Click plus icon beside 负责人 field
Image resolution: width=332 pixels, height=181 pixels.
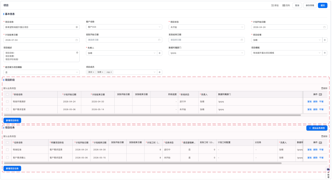click(x=160, y=53)
